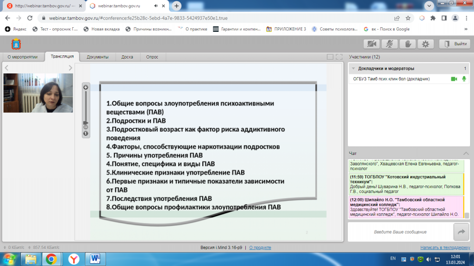Open Microsoft Word from the taskbar
The height and width of the screenshot is (266, 474).
point(95,259)
